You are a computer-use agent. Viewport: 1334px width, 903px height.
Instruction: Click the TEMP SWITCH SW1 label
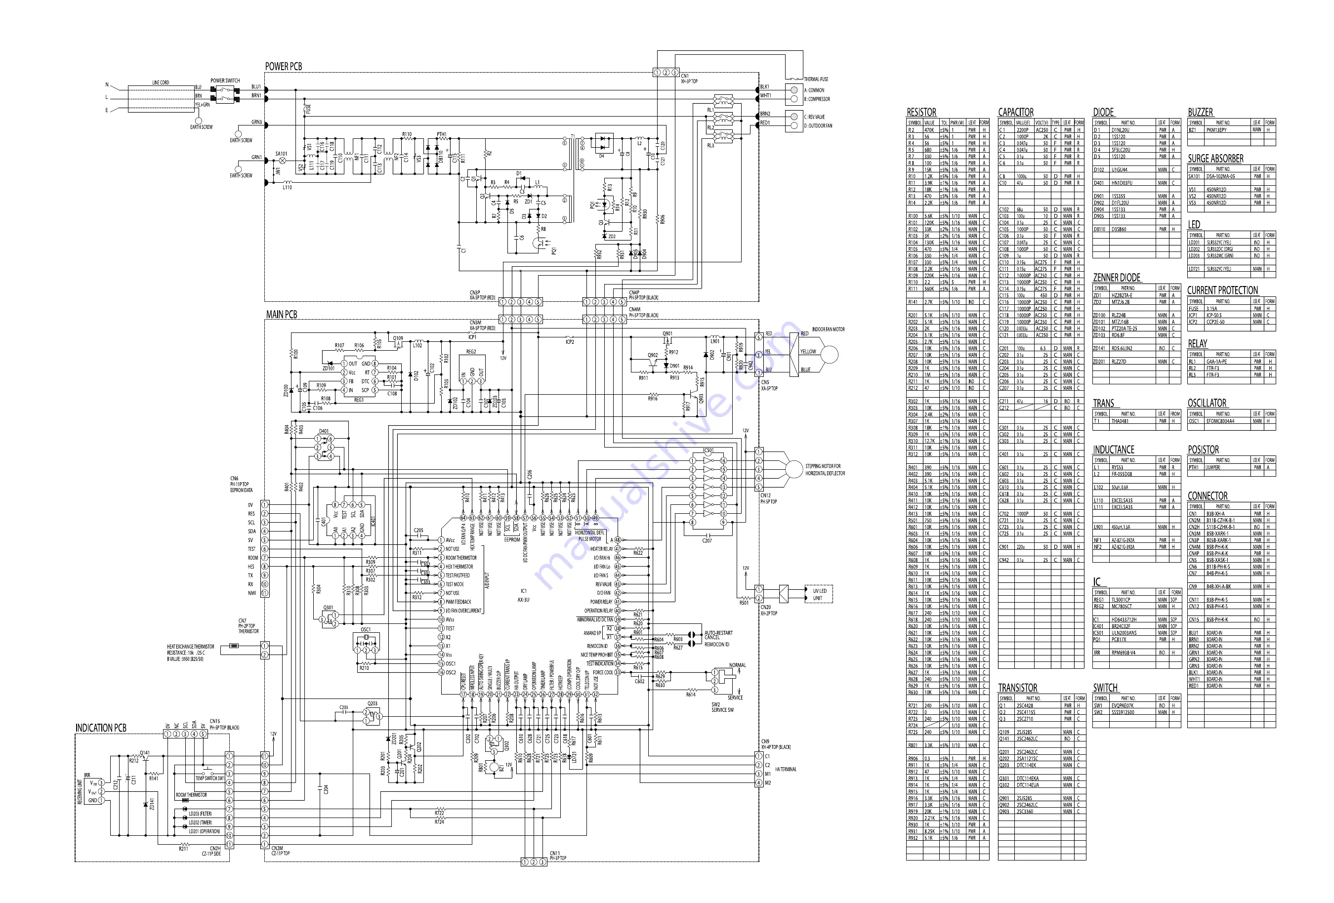[209, 779]
